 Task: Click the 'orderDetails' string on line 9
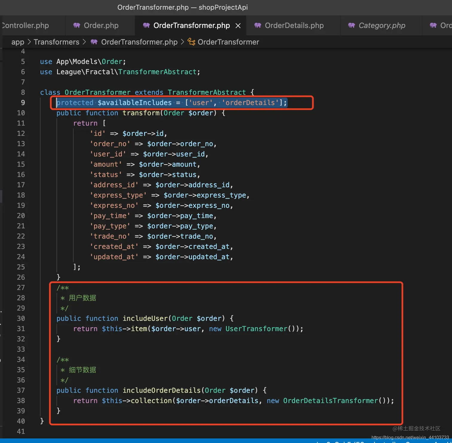pyautogui.click(x=250, y=103)
